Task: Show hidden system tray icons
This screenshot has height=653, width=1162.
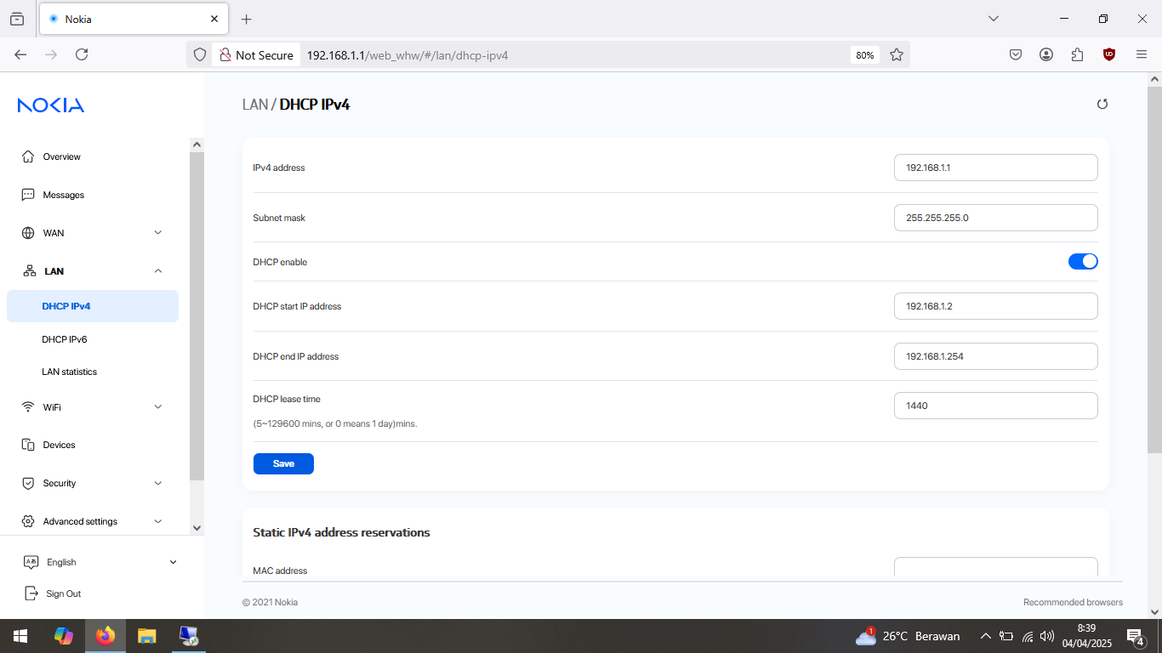Action: pyautogui.click(x=985, y=636)
